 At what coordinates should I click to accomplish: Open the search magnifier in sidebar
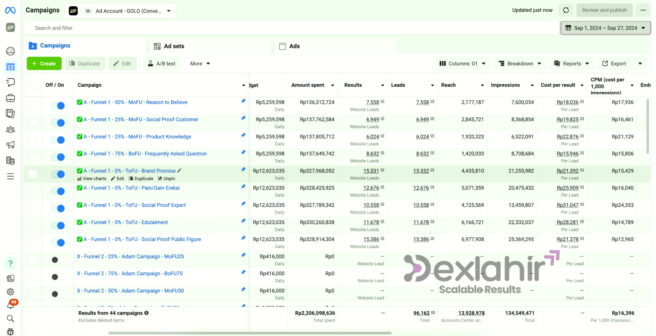(x=10, y=318)
